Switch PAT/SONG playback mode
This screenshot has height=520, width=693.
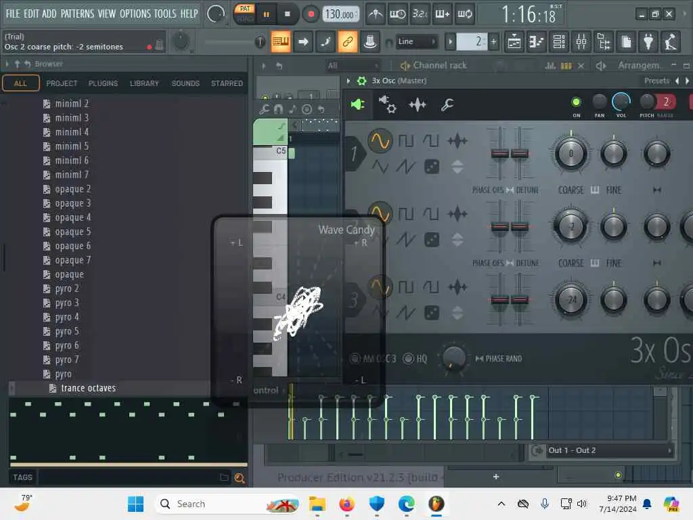pyautogui.click(x=245, y=14)
